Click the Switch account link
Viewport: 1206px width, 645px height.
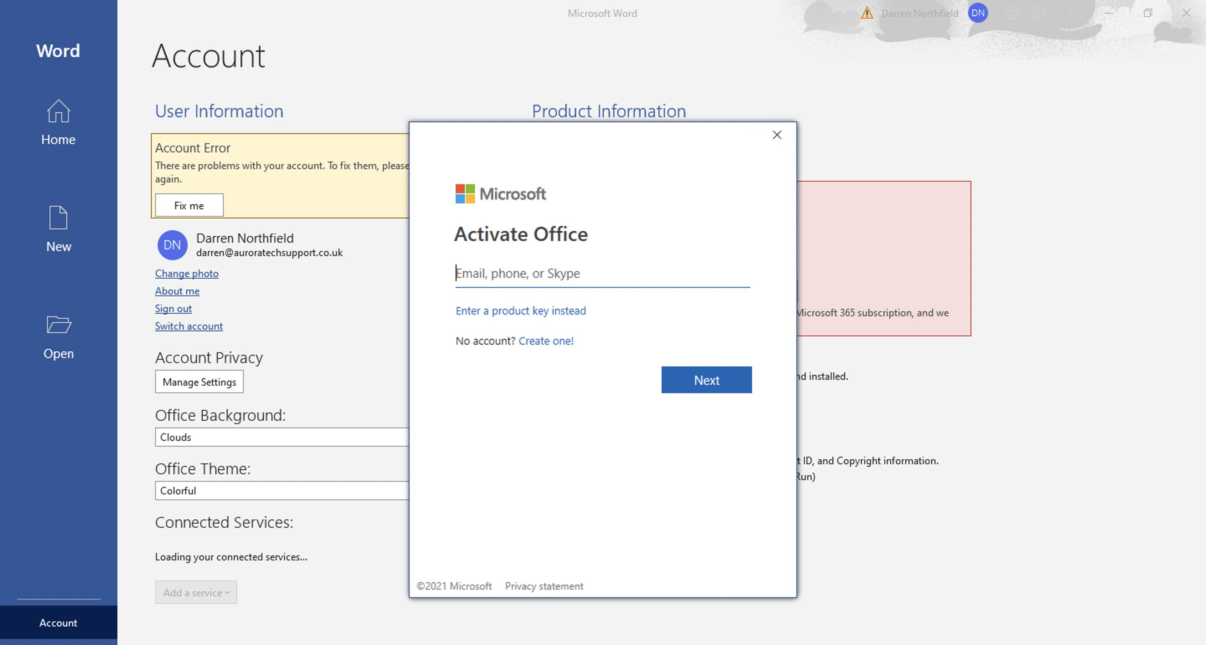click(x=188, y=326)
